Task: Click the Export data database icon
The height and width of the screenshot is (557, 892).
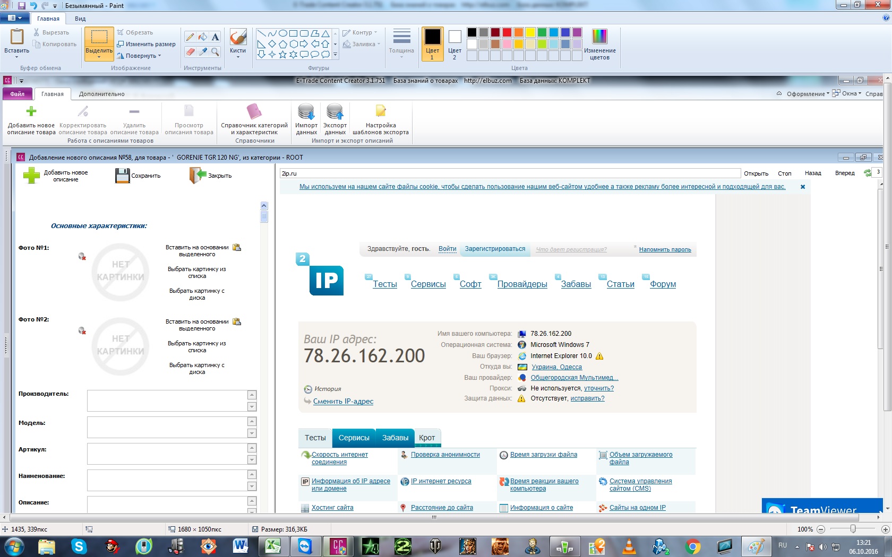Action: pos(335,111)
